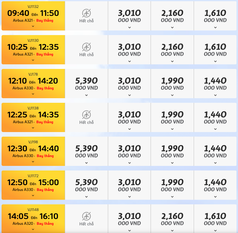
Task: Open chevron under 1,610 fare for VJ1130
Action: pyautogui.click(x=215, y=61)
